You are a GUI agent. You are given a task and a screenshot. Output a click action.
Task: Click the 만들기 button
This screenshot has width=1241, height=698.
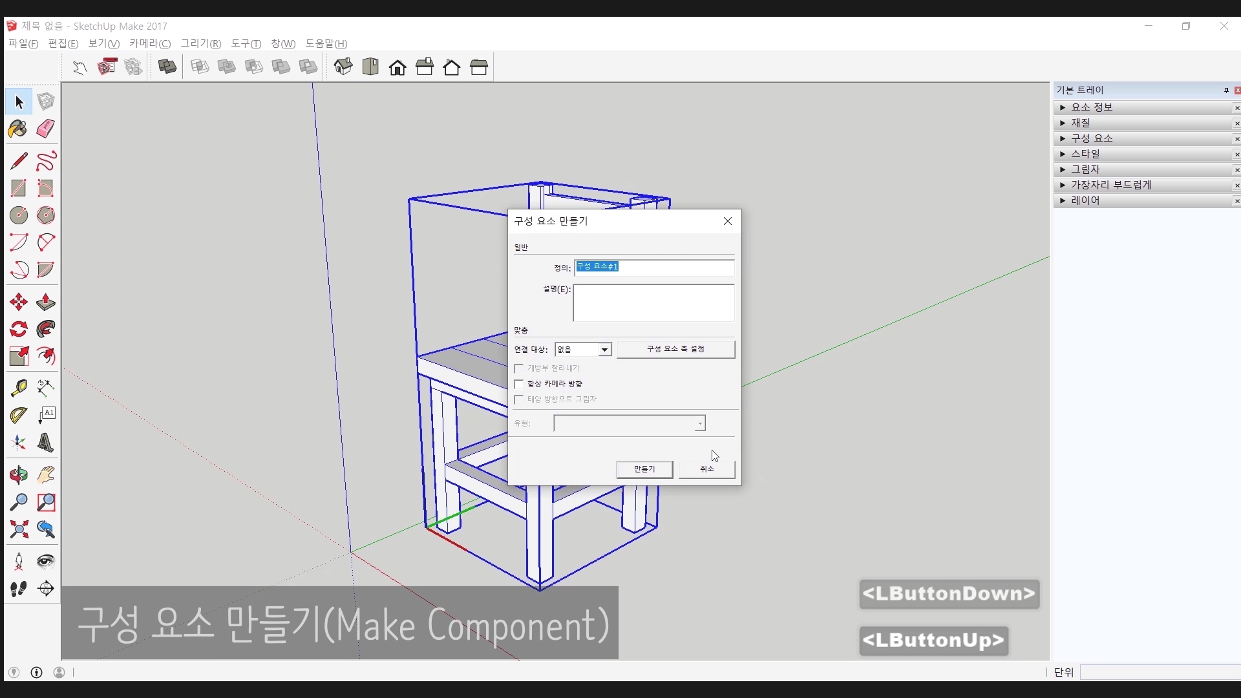(644, 469)
